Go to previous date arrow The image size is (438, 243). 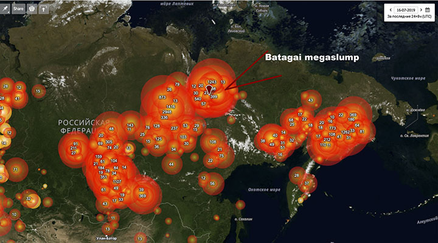391,10
